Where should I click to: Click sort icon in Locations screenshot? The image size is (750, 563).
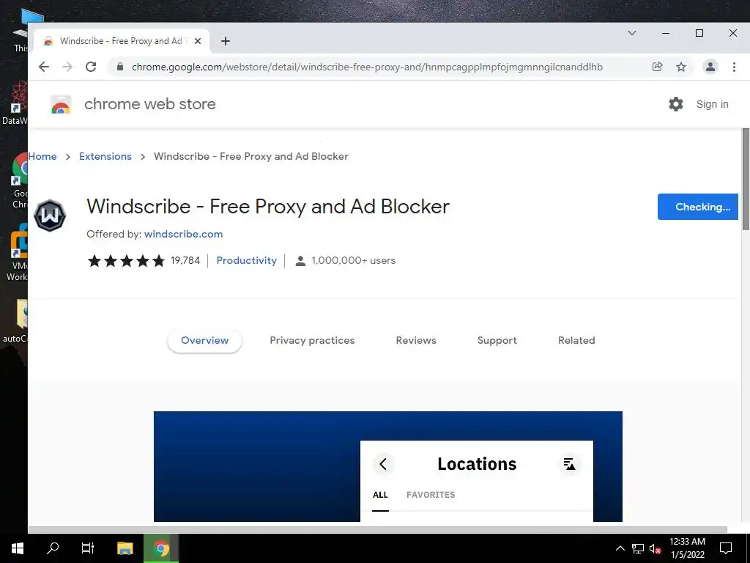tap(569, 464)
